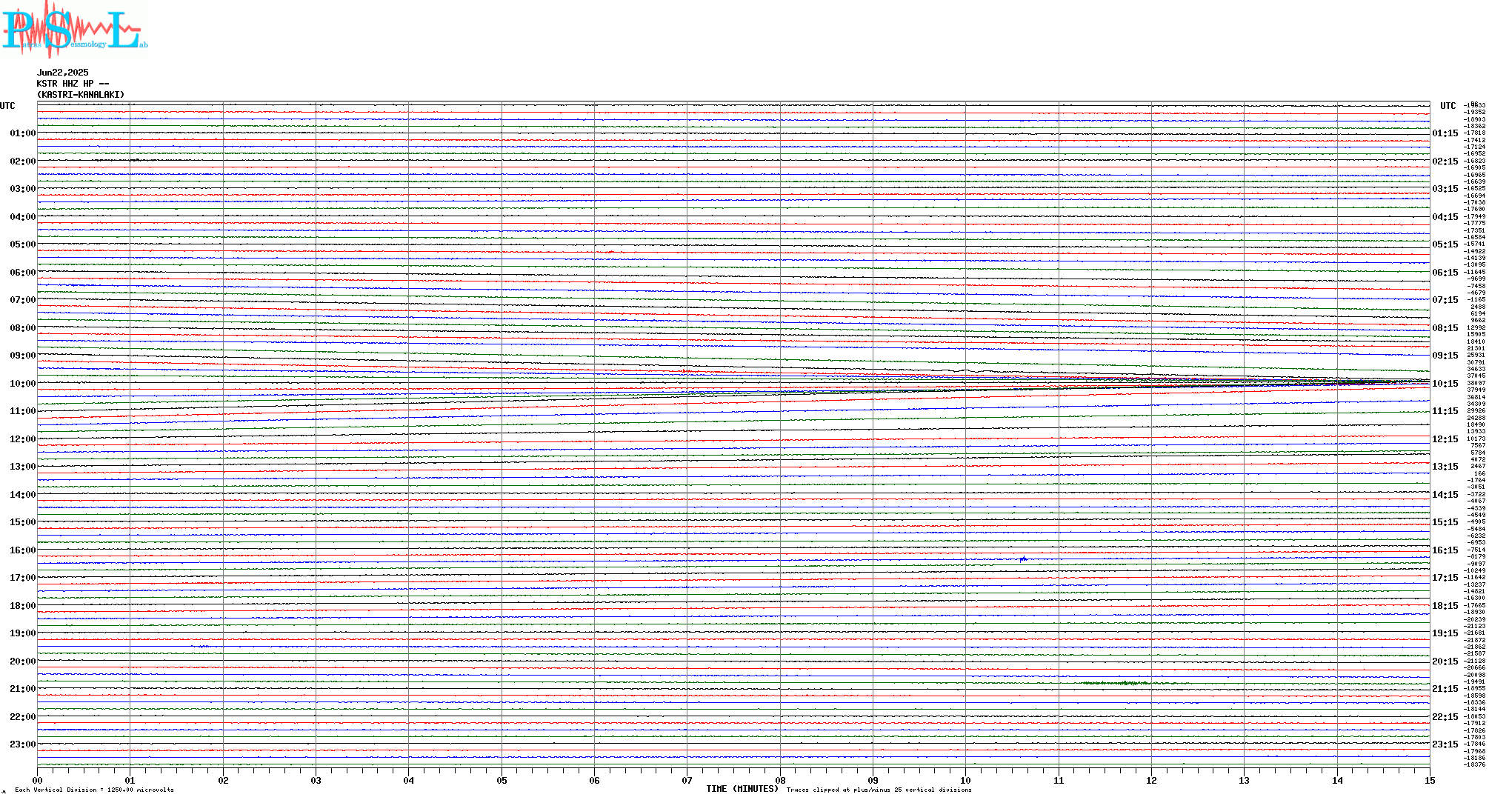This screenshot has width=1489, height=800.
Task: Click the traces clipped at 25 divisions note
Action: tap(879, 790)
